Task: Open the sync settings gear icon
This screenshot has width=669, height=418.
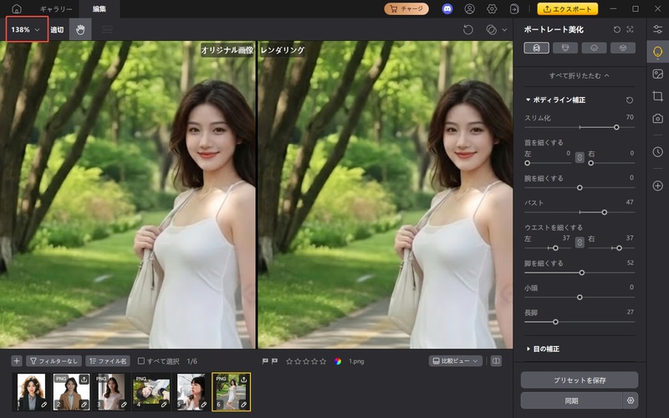Action: pyautogui.click(x=631, y=401)
